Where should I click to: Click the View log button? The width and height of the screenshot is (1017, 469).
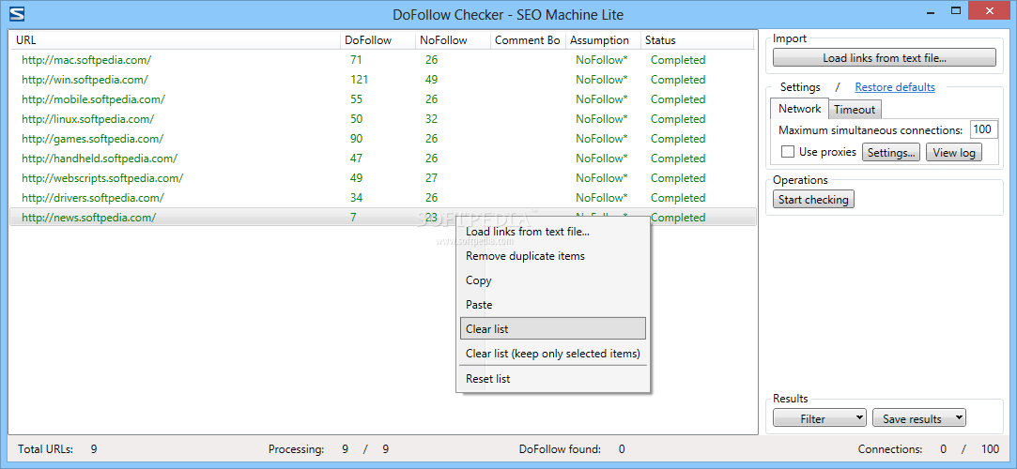coord(953,153)
